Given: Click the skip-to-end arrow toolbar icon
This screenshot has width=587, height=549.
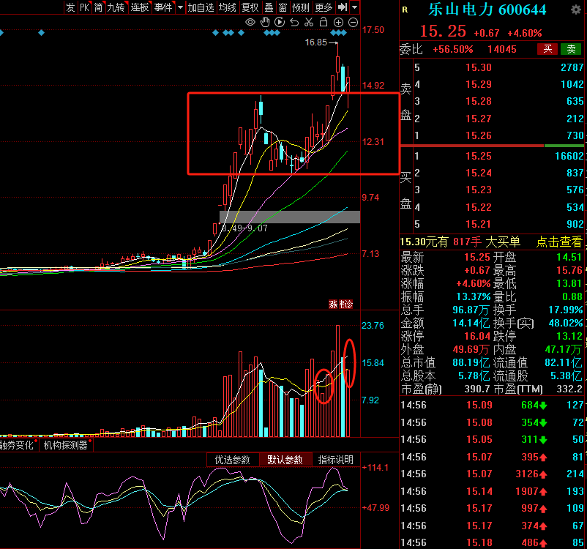Looking at the screenshot, I should [x=342, y=7].
